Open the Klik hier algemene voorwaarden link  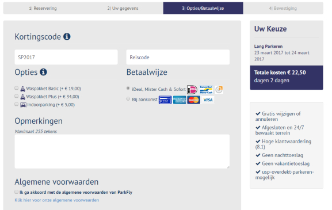click(57, 200)
